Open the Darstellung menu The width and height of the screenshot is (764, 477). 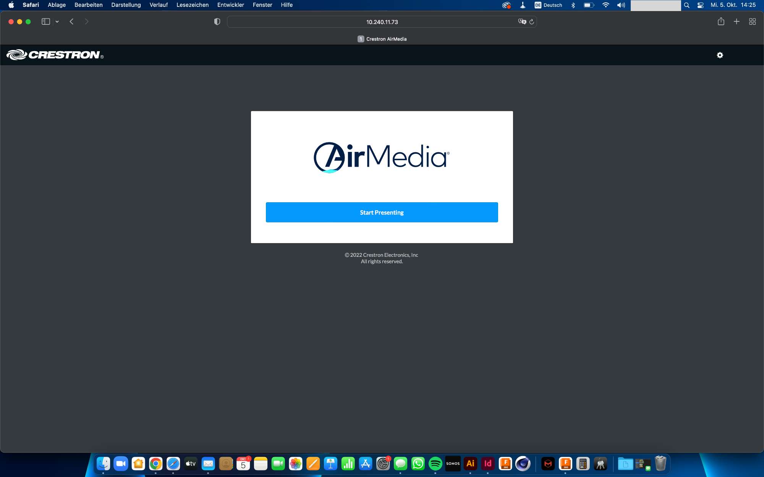click(126, 5)
